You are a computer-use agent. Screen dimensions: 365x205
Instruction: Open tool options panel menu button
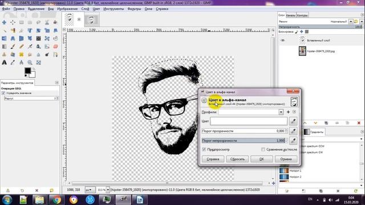57,83
